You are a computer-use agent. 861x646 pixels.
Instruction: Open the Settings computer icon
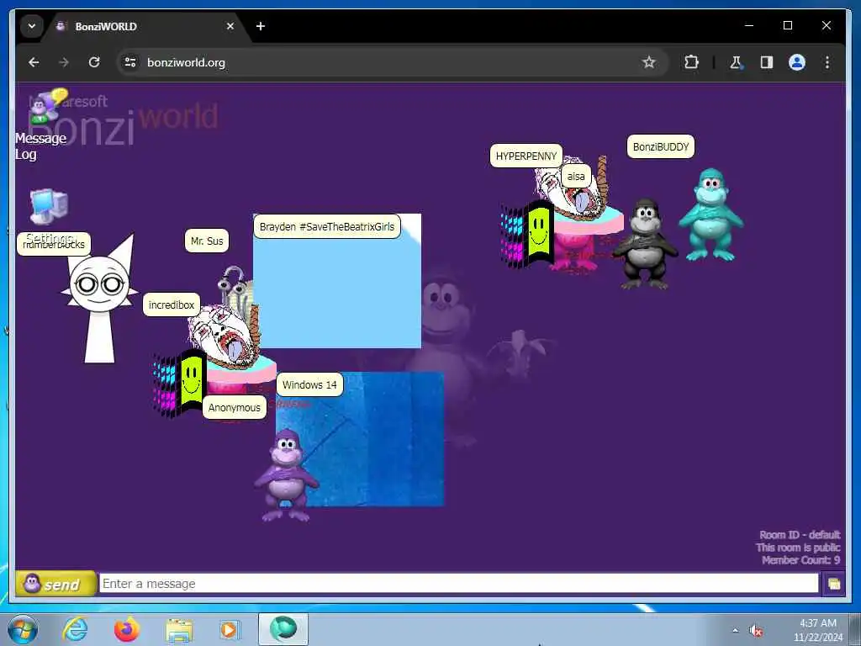click(49, 206)
